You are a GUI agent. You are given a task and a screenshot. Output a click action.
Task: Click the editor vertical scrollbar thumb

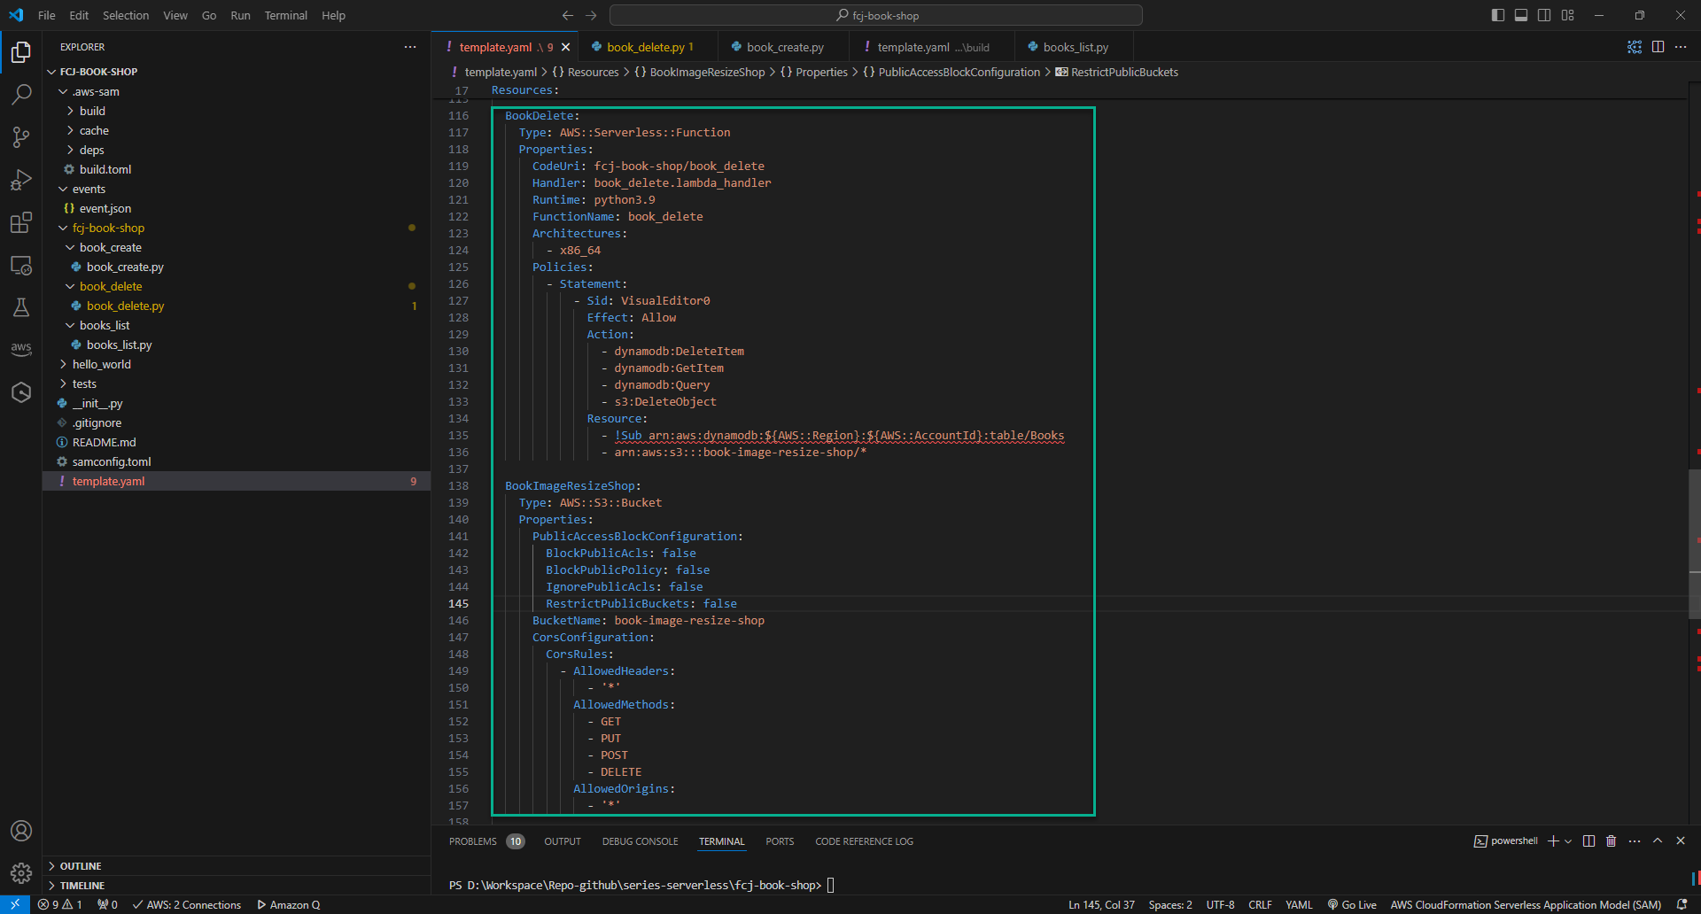click(1695, 542)
